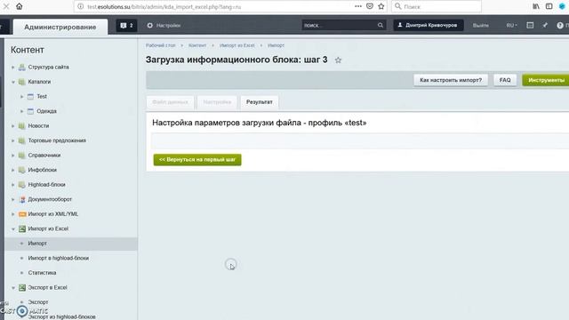Click the Test catalog icon
The width and height of the screenshot is (569, 320).
pyautogui.click(x=30, y=97)
